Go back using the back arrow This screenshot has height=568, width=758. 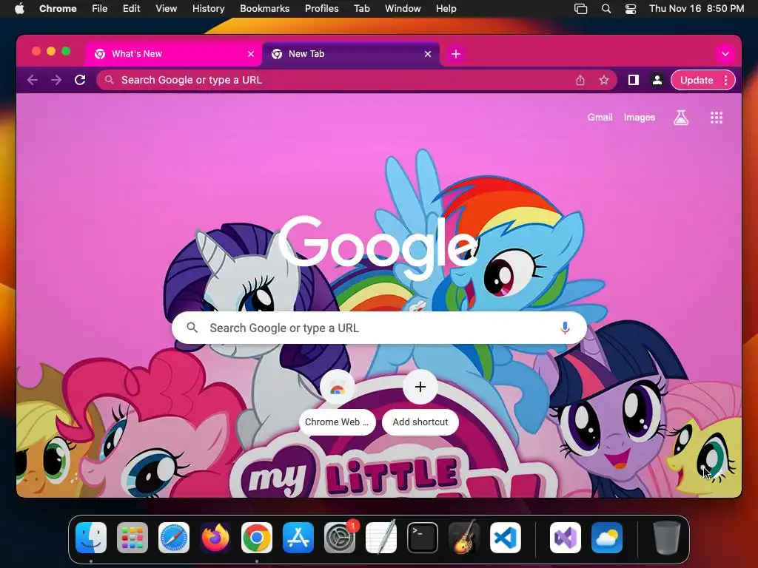[33, 80]
